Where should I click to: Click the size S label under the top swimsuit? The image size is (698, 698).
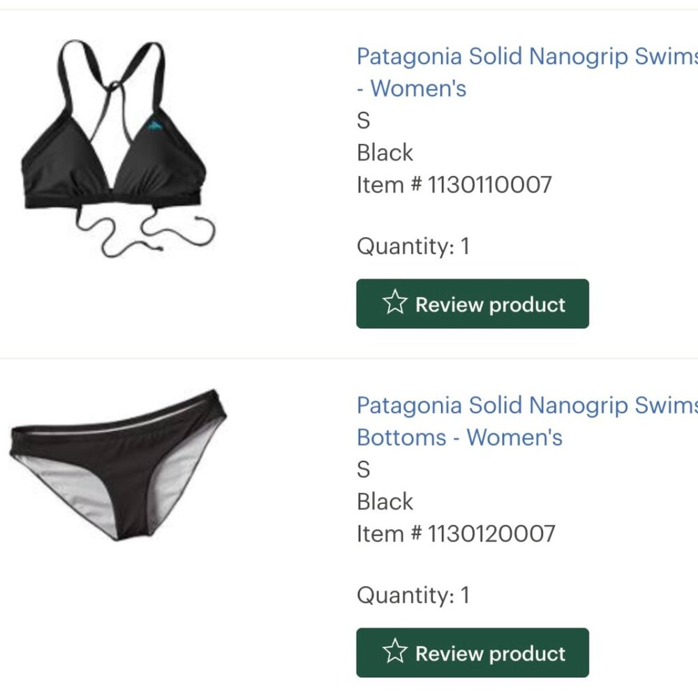[362, 120]
